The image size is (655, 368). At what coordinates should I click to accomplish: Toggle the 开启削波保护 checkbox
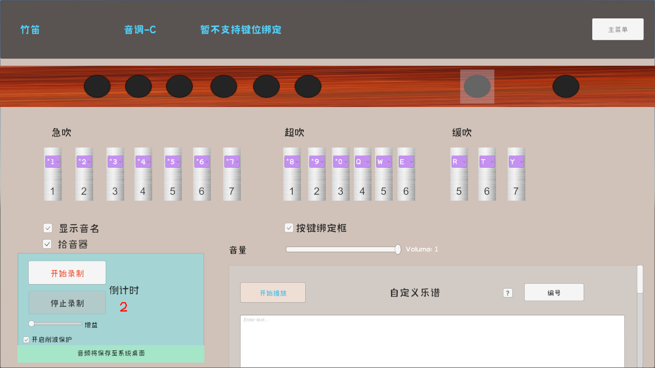coord(27,339)
